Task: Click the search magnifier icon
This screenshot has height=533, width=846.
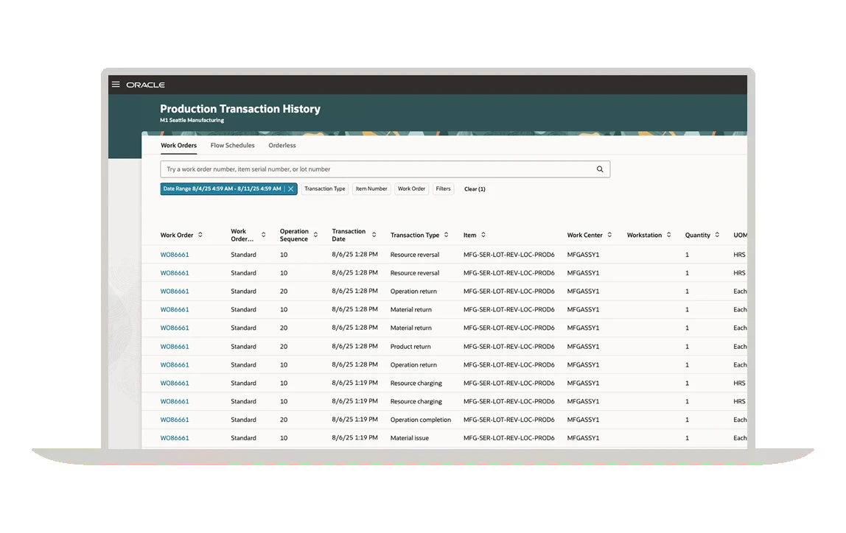Action: click(600, 169)
